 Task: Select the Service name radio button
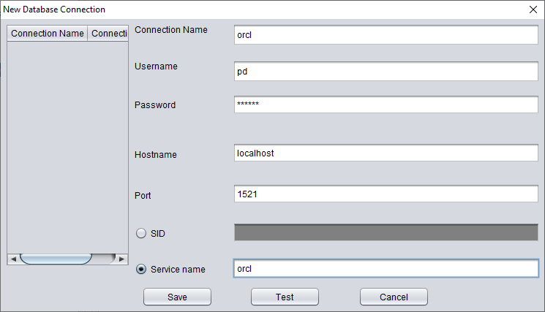tap(140, 270)
